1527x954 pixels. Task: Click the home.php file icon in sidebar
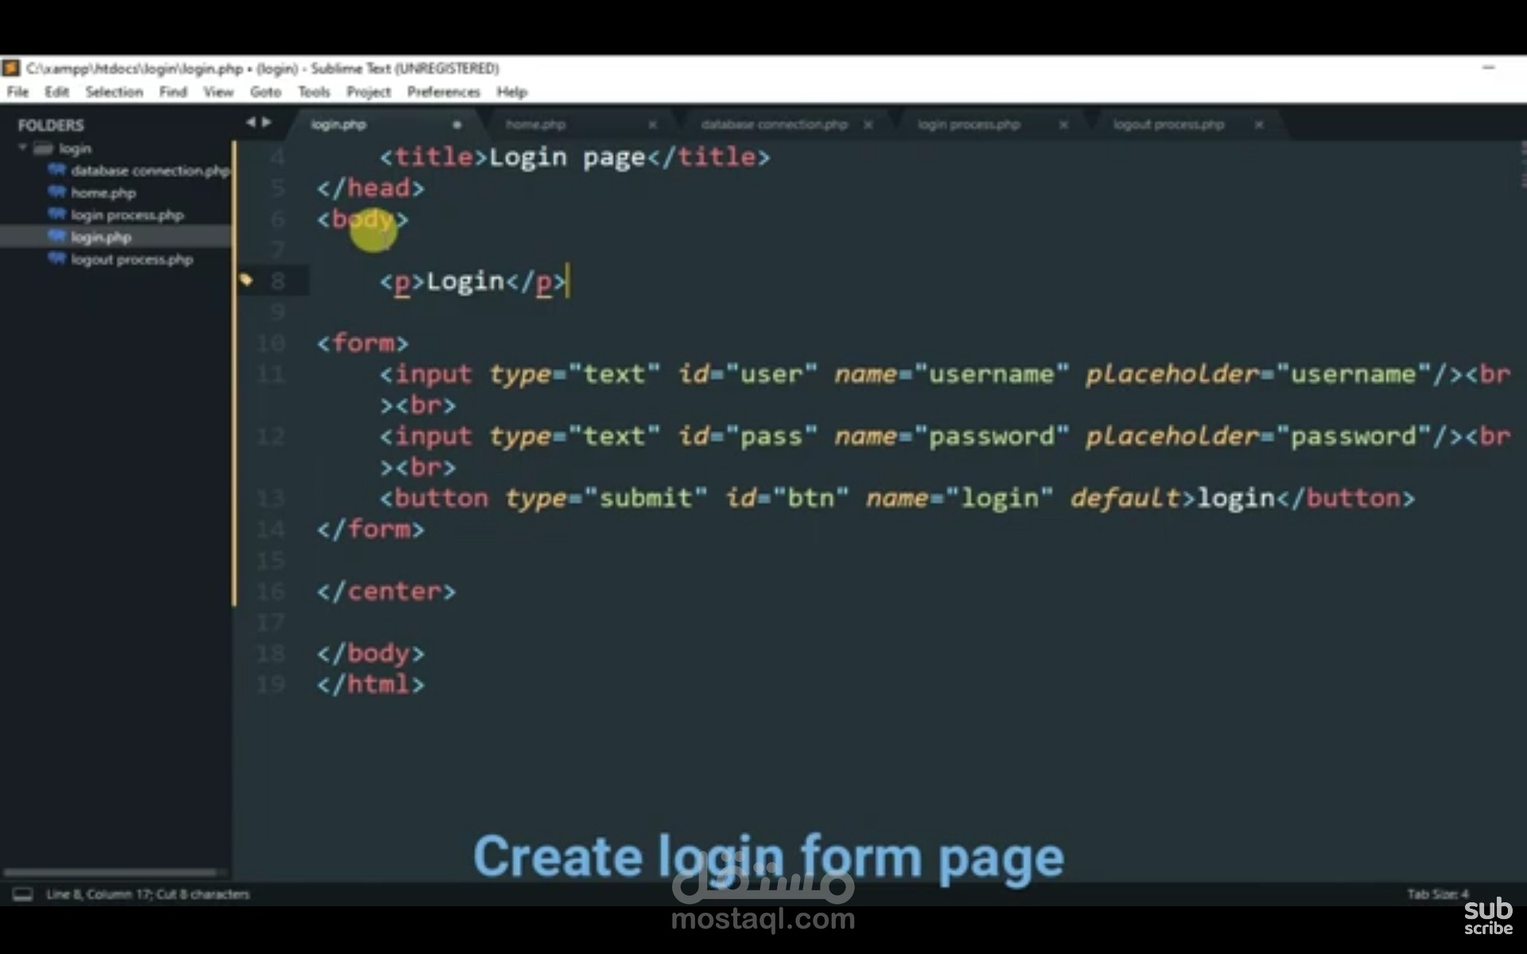point(56,192)
